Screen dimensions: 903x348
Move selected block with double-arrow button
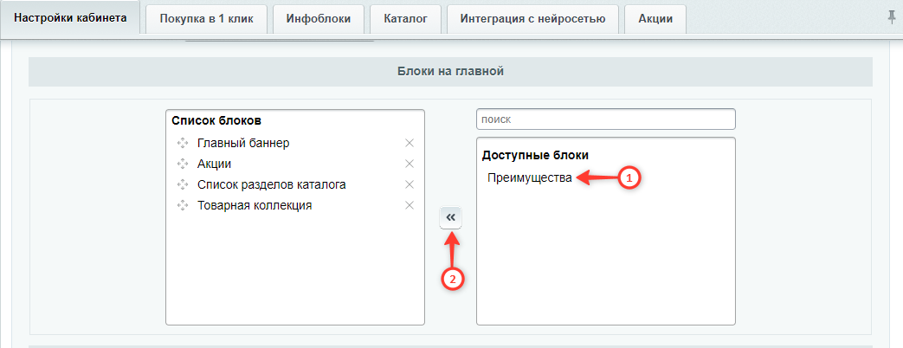[x=450, y=218]
